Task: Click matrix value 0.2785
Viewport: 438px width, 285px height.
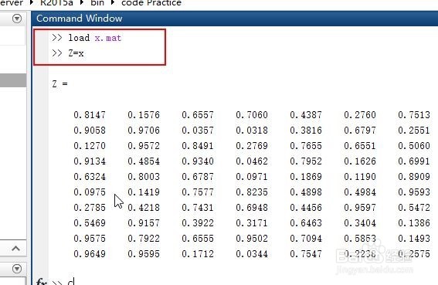Action: (90, 208)
